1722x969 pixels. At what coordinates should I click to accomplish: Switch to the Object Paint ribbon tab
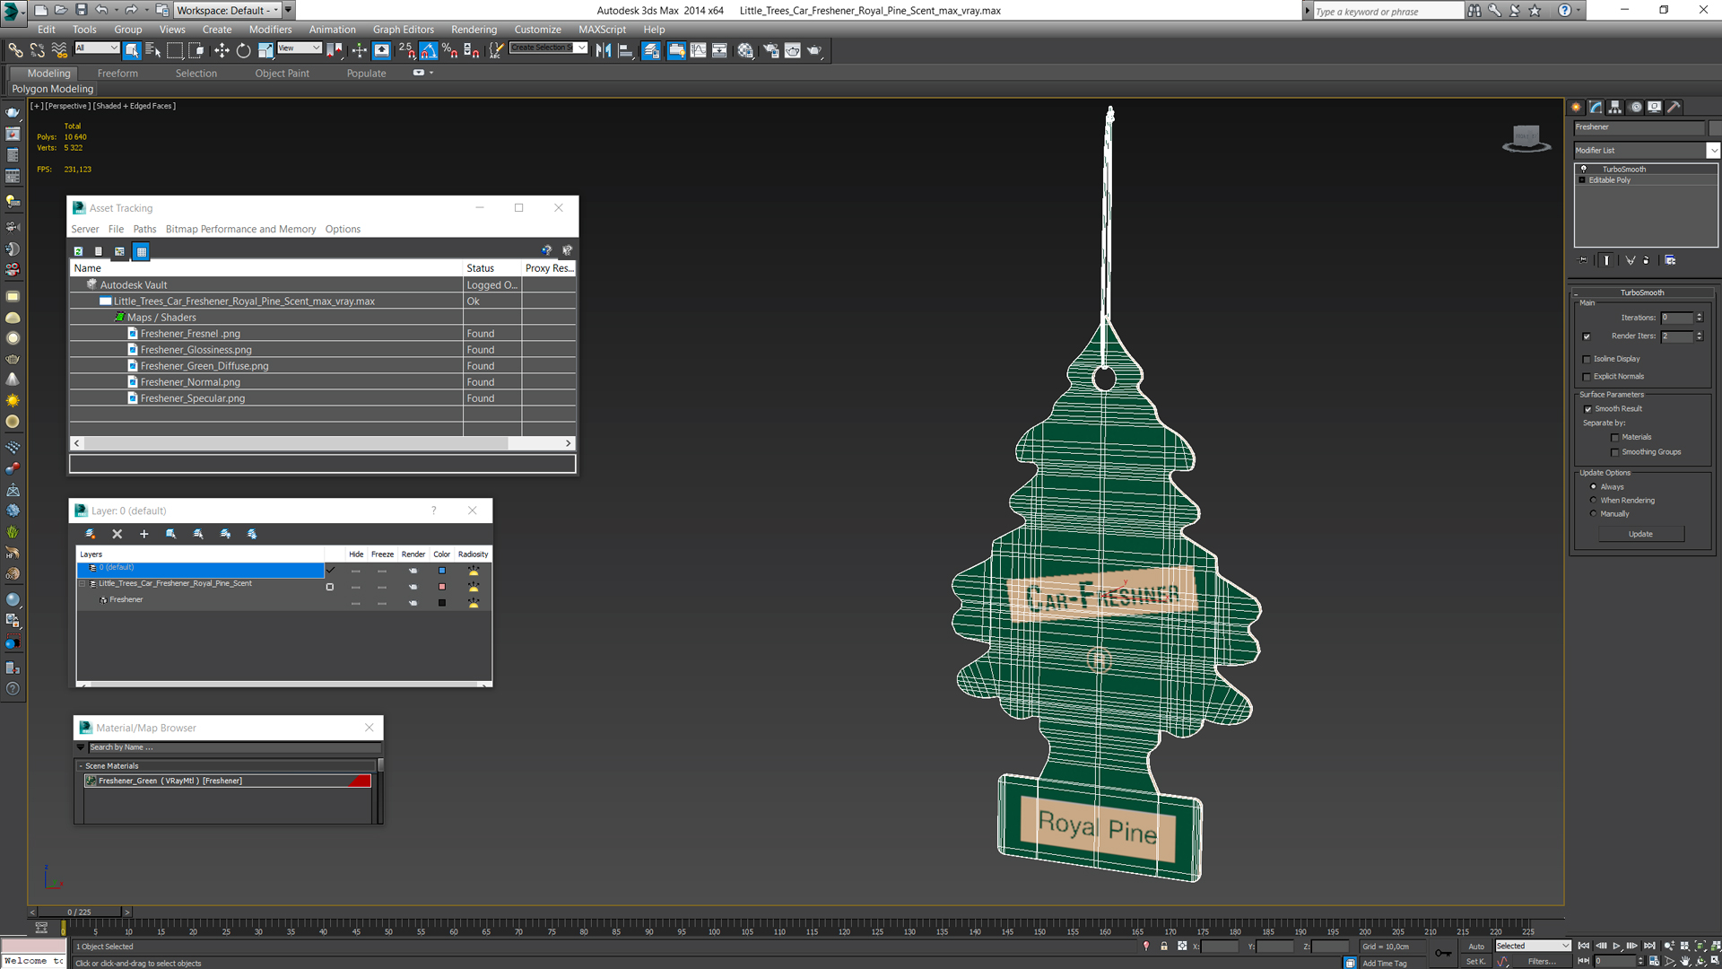pyautogui.click(x=282, y=74)
